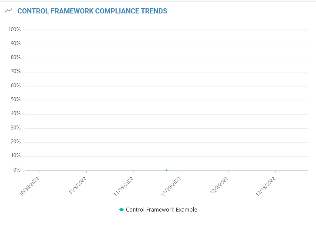The width and height of the screenshot is (316, 225).
Task: Click the trend line icon beside the title
Action: 9,11
